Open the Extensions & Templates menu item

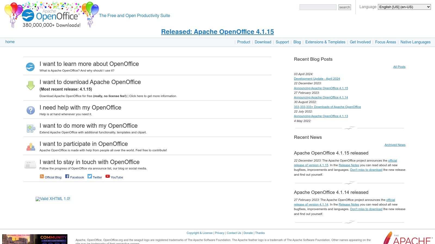325,42
